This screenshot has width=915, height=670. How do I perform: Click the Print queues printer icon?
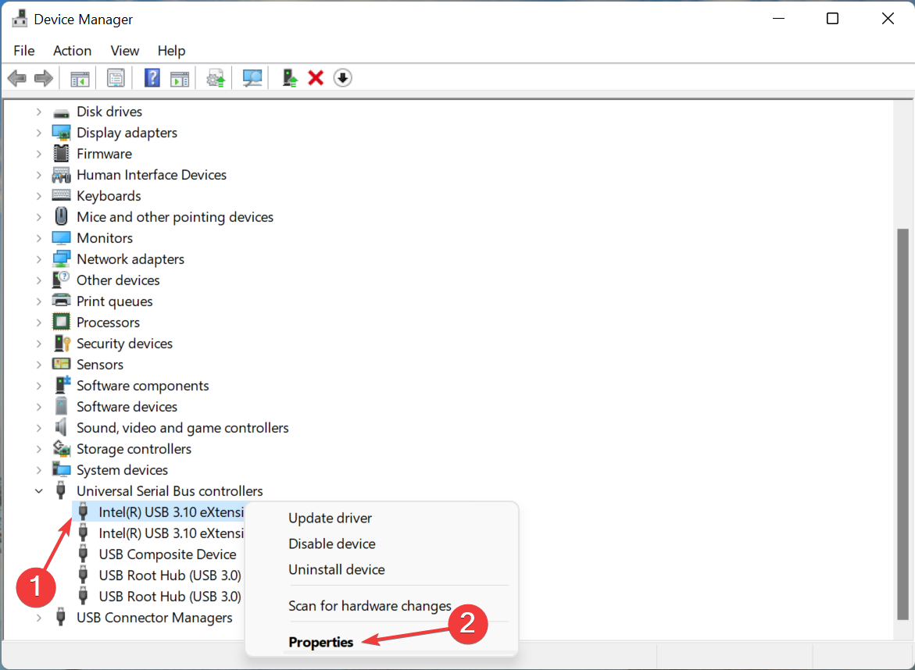61,301
